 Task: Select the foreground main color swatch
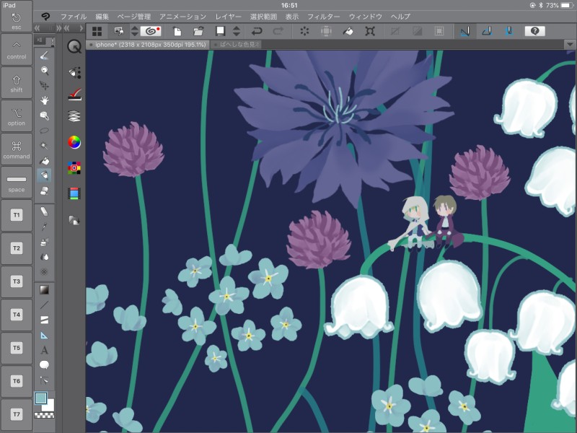(41, 398)
